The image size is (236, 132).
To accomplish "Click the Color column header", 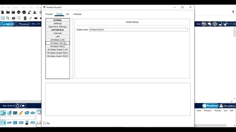I will point(199,110).
